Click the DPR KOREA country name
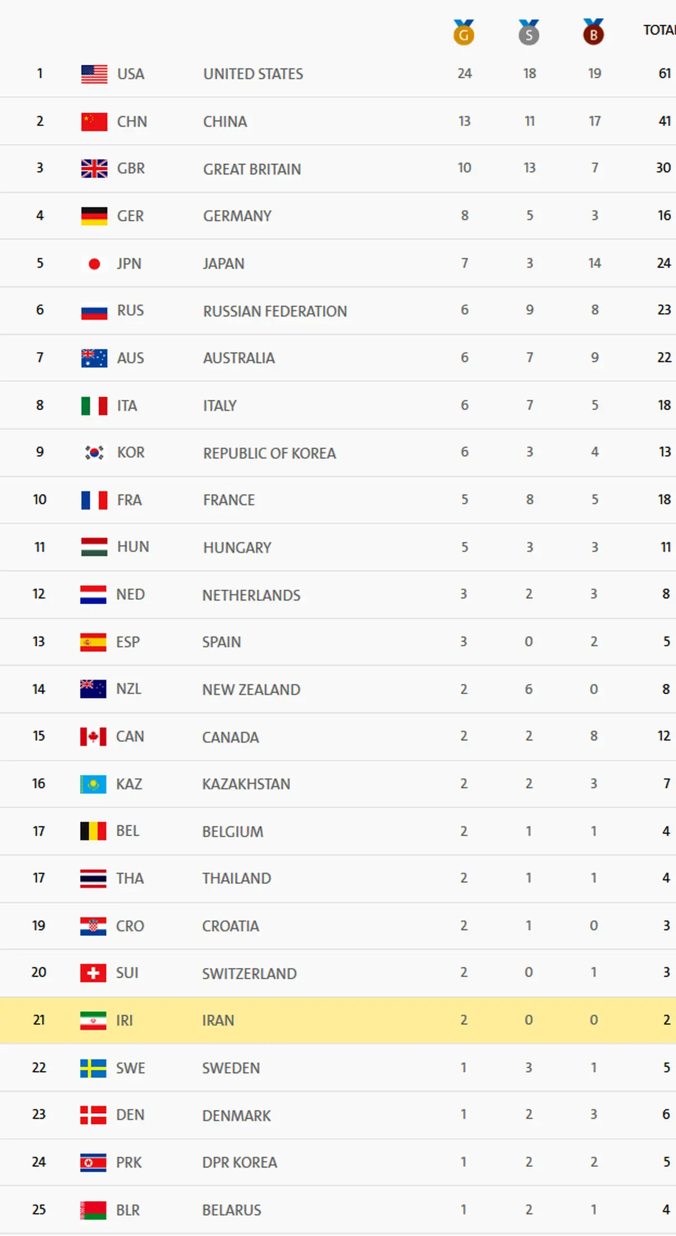Image resolution: width=676 pixels, height=1236 pixels. click(x=239, y=1163)
